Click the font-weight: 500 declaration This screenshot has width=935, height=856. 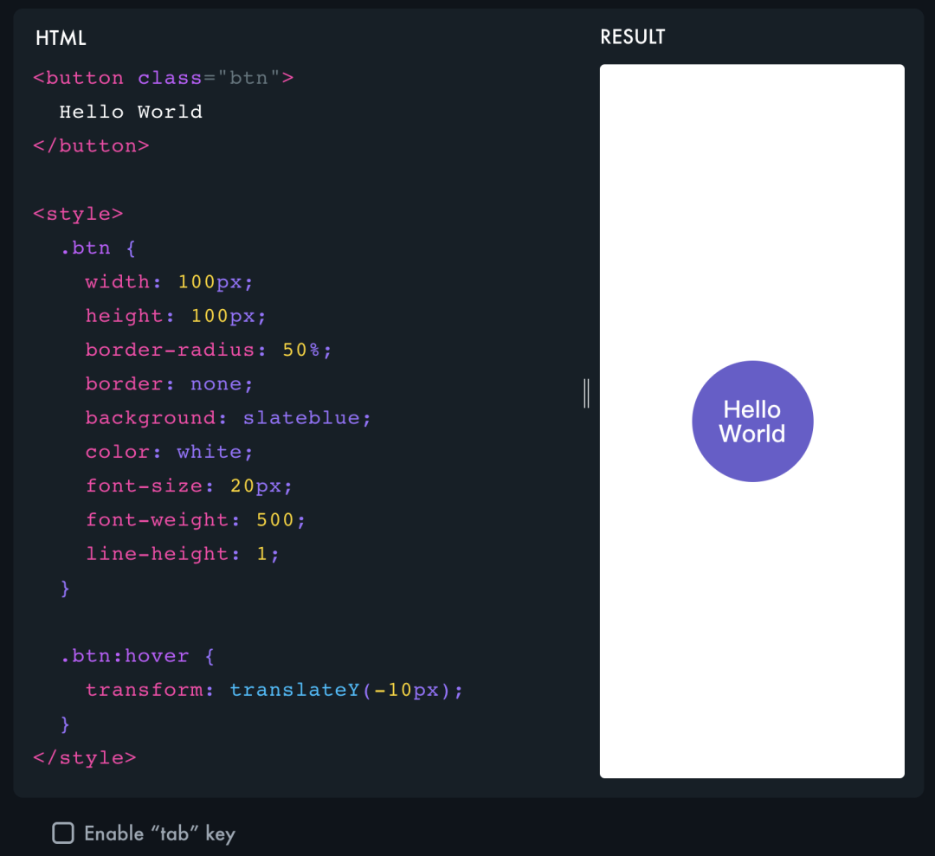195,520
